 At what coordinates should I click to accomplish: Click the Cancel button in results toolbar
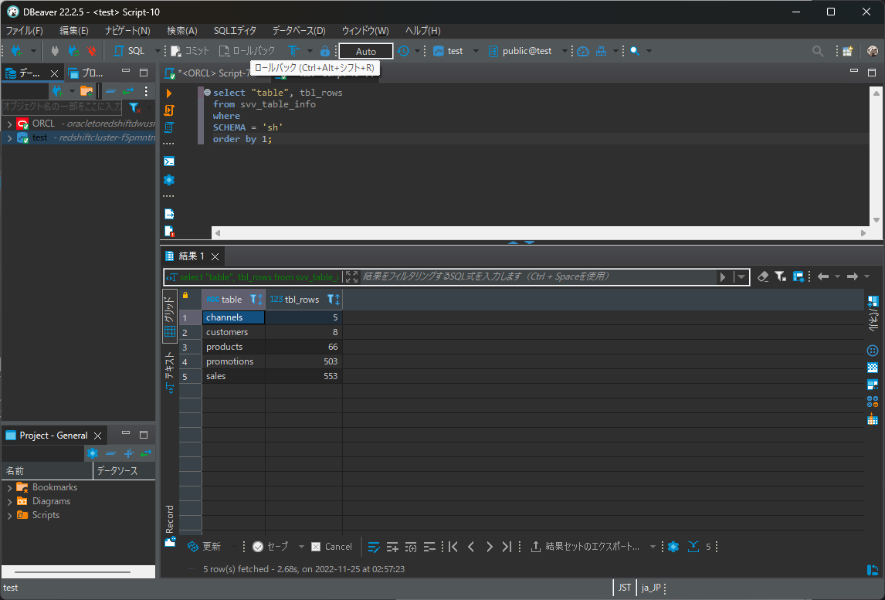[x=332, y=547]
